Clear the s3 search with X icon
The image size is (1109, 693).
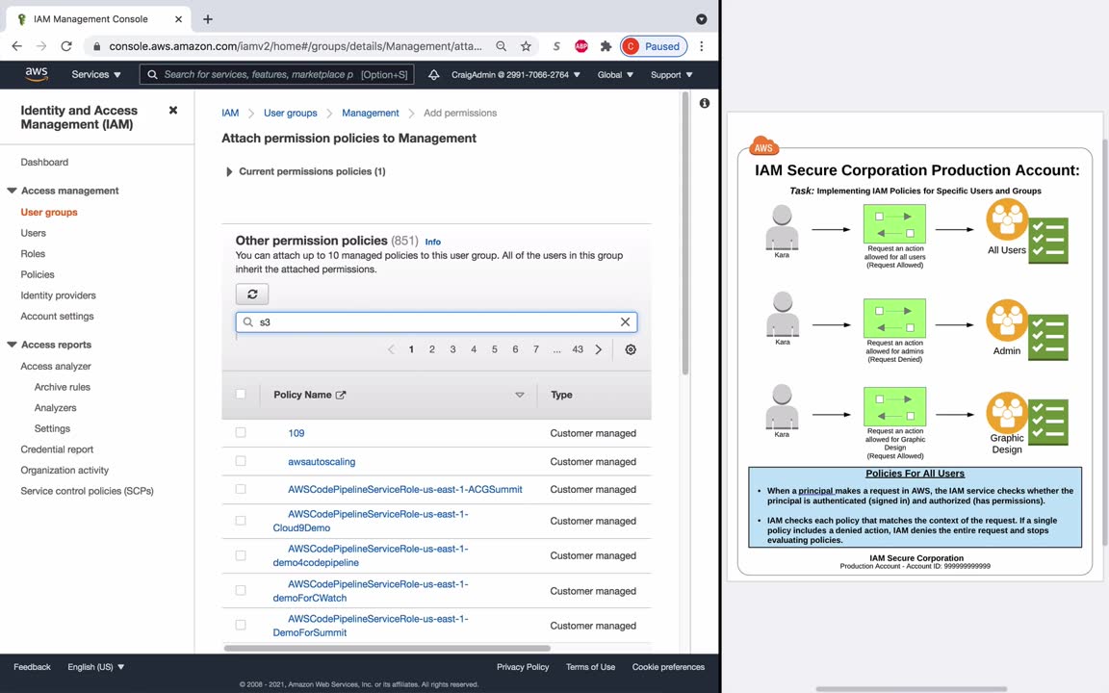click(x=625, y=321)
